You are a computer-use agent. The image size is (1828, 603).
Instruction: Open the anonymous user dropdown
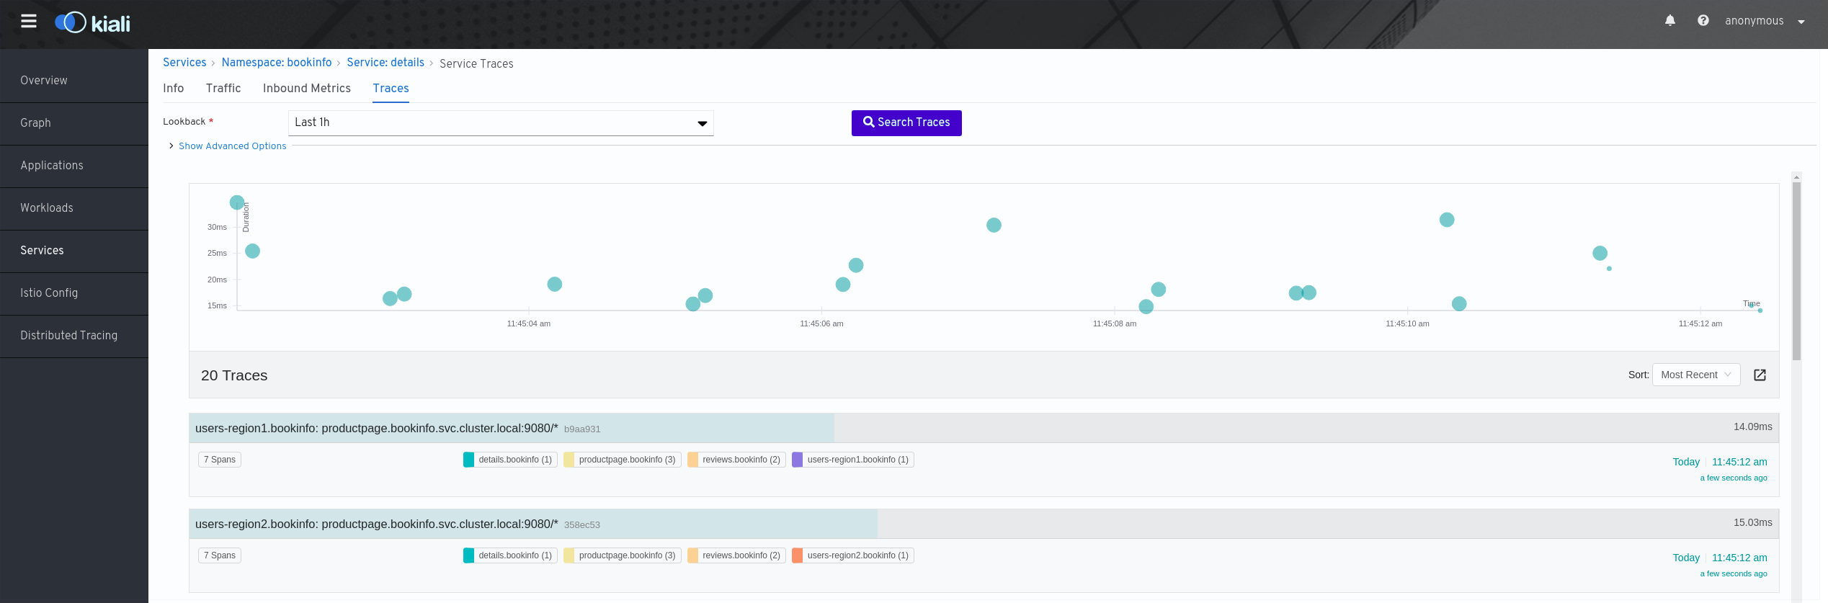coord(1765,21)
